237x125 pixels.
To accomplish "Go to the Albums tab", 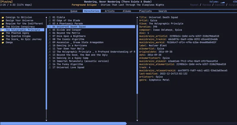I will click(x=127, y=11).
